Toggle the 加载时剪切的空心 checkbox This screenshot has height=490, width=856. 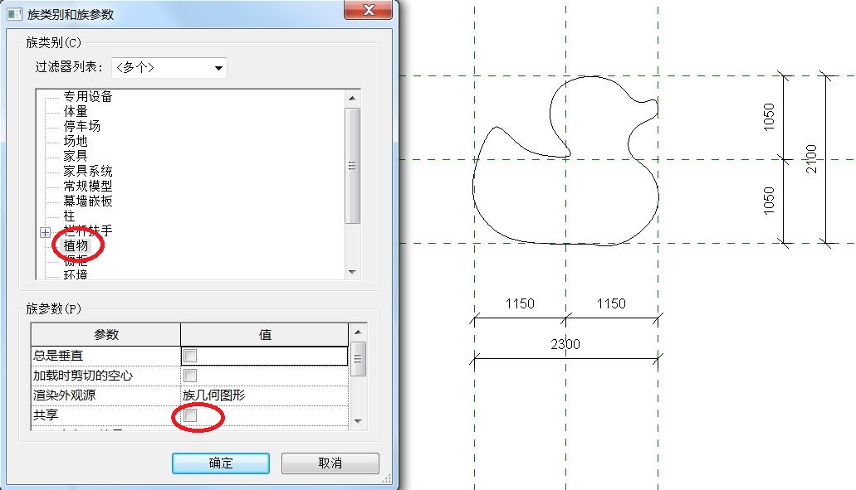click(190, 376)
